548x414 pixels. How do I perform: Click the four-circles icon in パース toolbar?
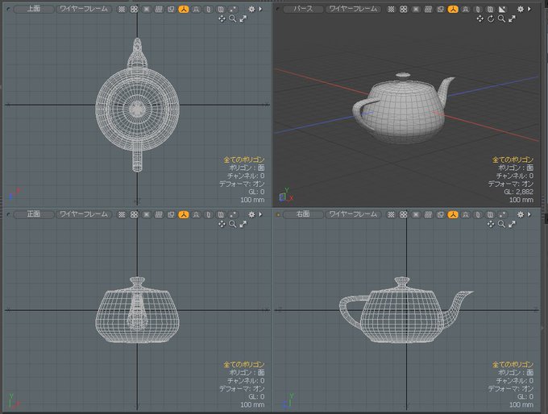[x=404, y=9]
